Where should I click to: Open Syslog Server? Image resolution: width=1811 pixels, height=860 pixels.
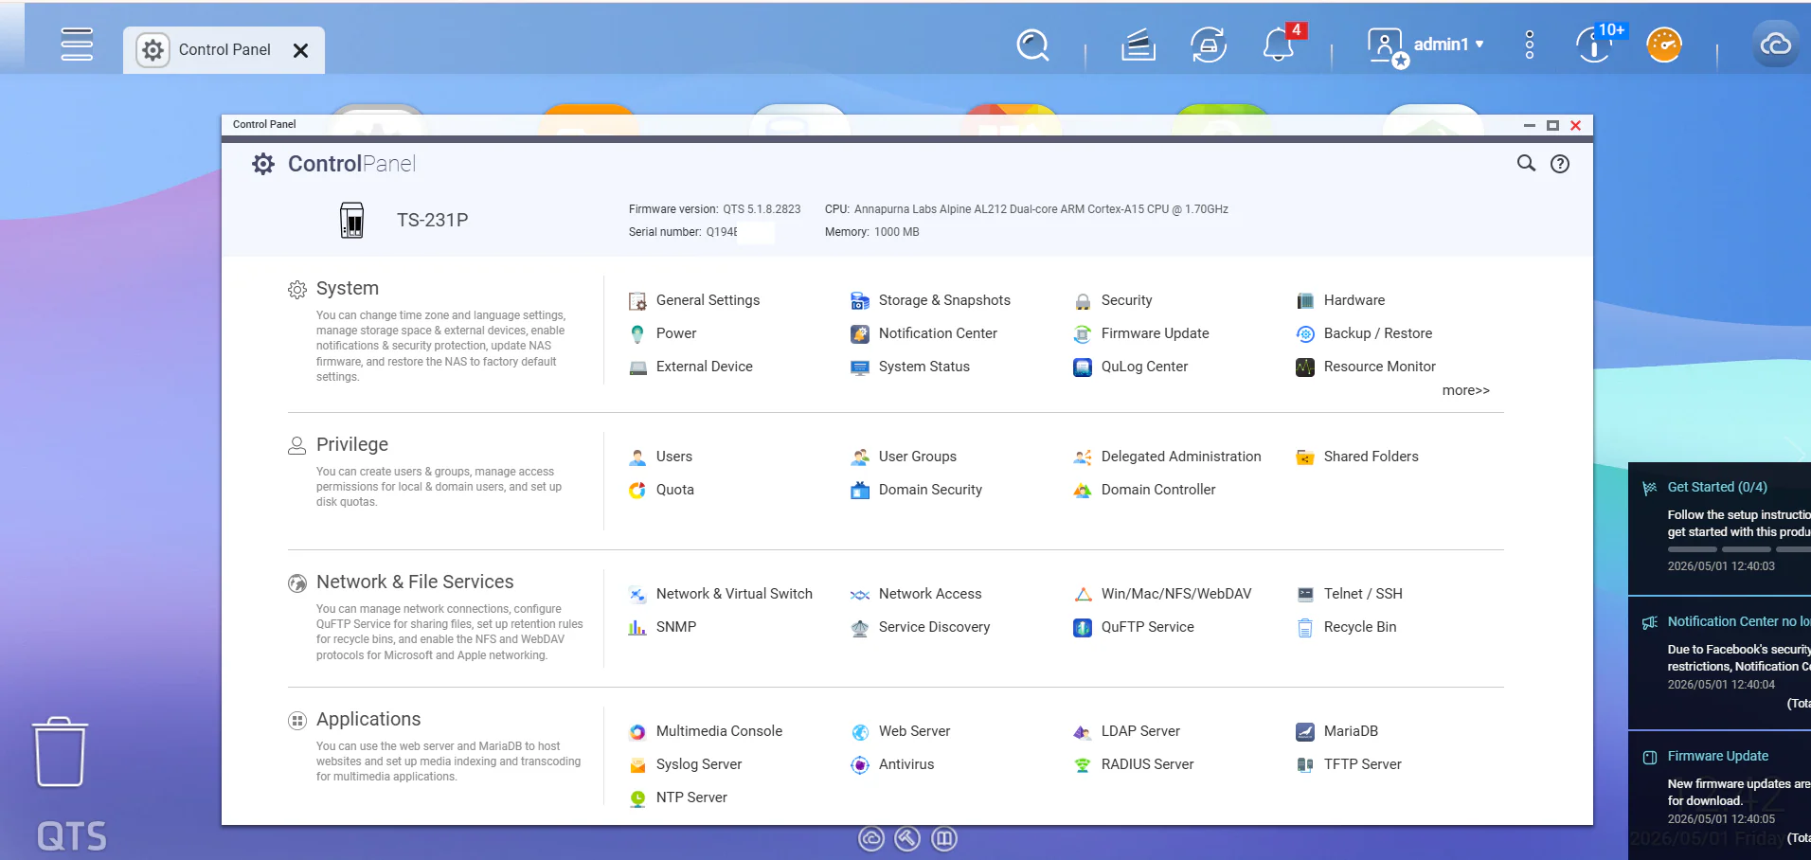(x=685, y=764)
